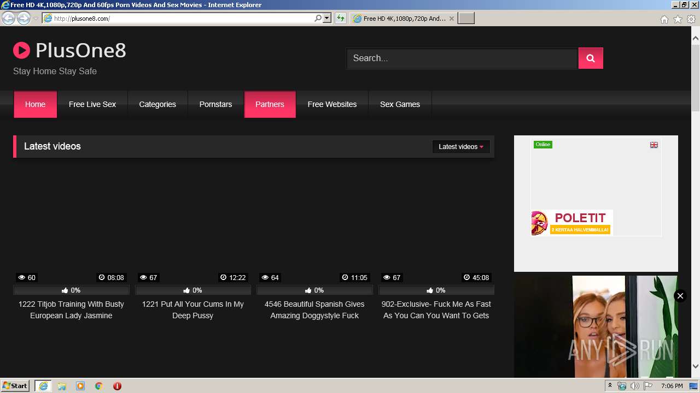Click the PlusOne8 site title text
The image size is (700, 393).
pos(81,51)
